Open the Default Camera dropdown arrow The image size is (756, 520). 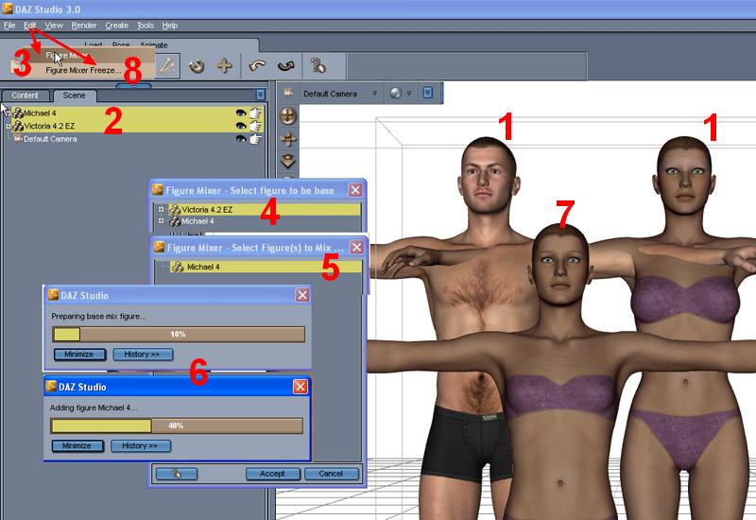click(x=374, y=93)
